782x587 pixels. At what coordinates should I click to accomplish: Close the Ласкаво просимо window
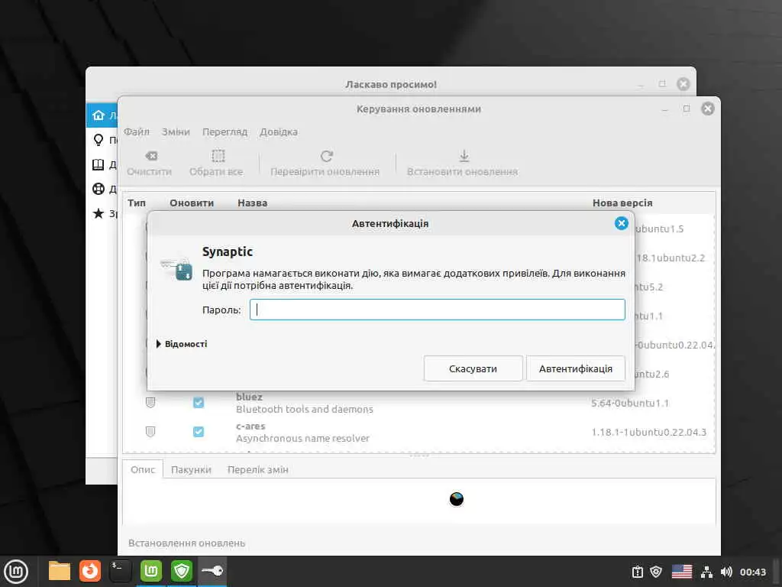(x=683, y=84)
